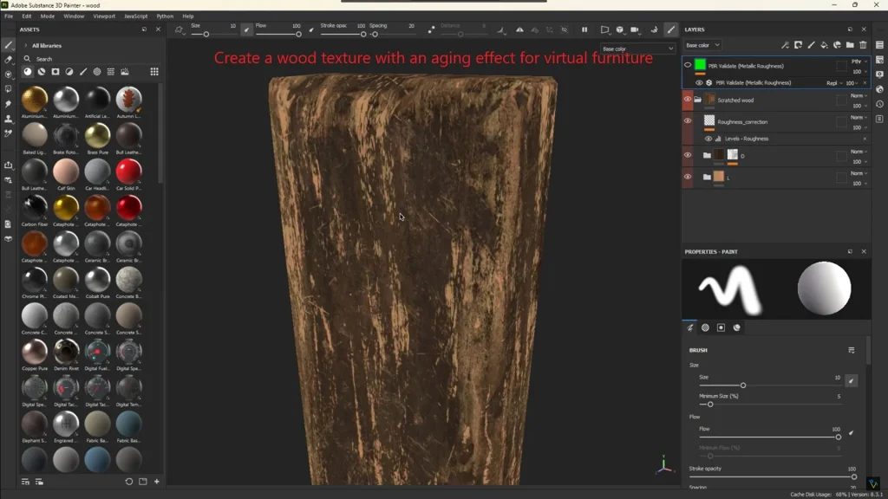The image size is (888, 499).
Task: Select the Smudge tool
Action: [8, 104]
